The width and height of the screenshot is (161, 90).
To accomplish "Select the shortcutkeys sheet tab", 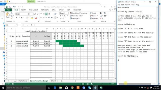I will (x=23, y=81).
